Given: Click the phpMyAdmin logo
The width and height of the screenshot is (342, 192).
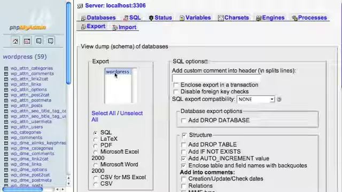Looking at the screenshot, I should pos(28,27).
